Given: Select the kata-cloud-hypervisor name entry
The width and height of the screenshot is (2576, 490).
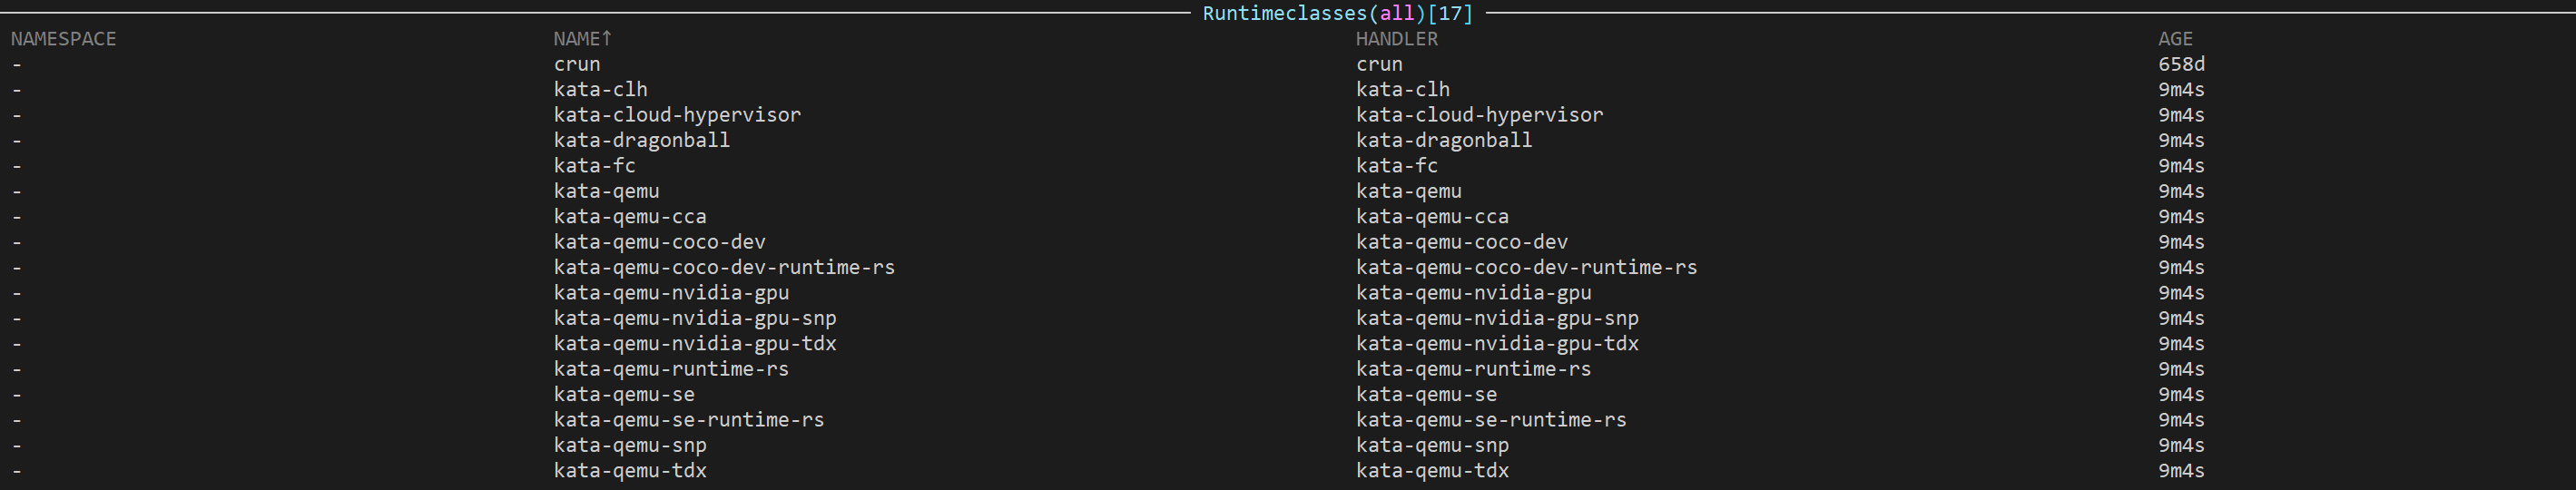Looking at the screenshot, I should pyautogui.click(x=677, y=115).
